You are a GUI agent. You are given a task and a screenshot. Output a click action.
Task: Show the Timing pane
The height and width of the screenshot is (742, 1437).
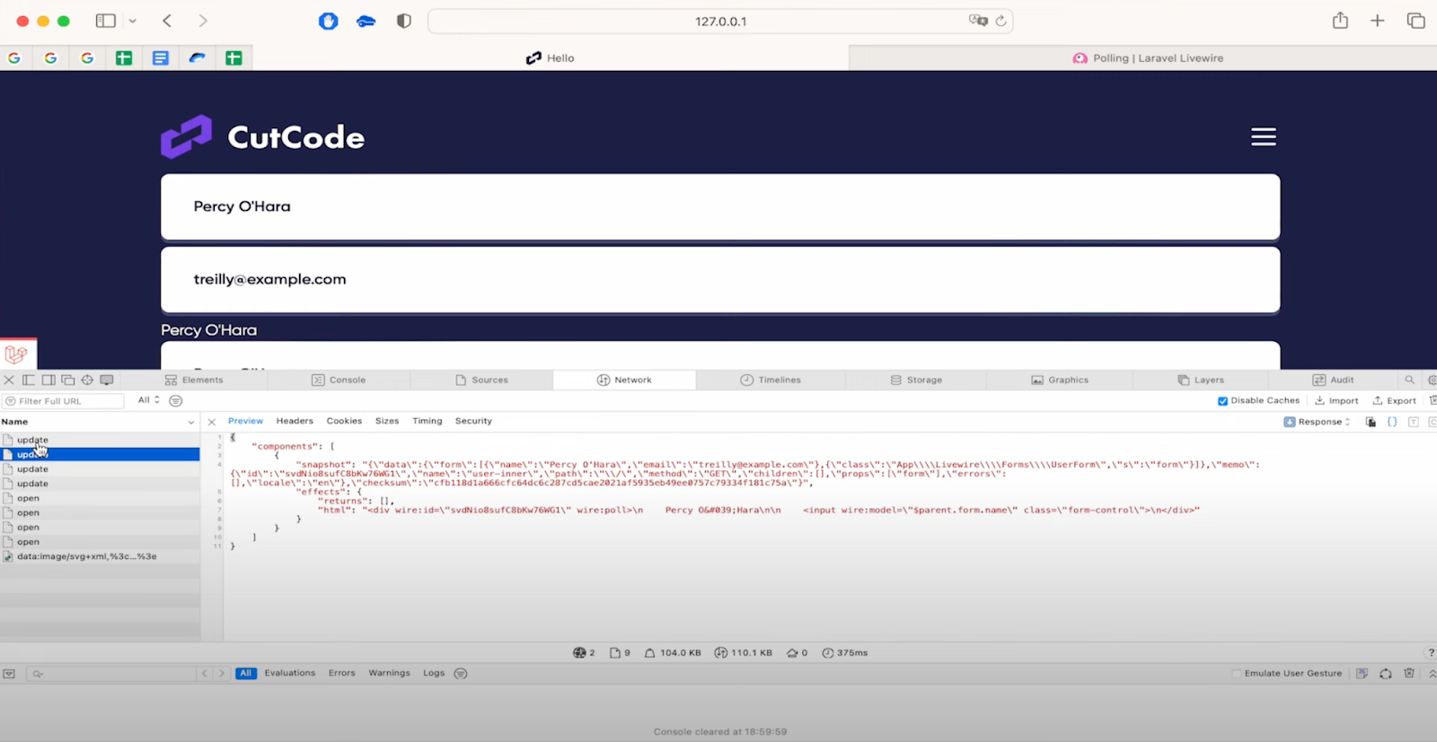(x=428, y=421)
